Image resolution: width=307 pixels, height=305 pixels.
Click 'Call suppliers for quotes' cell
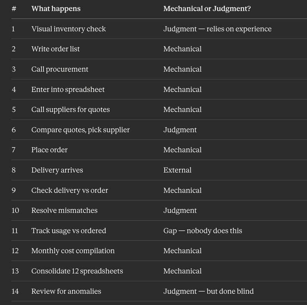[x=70, y=110]
